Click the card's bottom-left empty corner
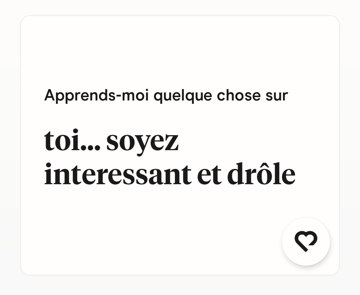 (37, 260)
